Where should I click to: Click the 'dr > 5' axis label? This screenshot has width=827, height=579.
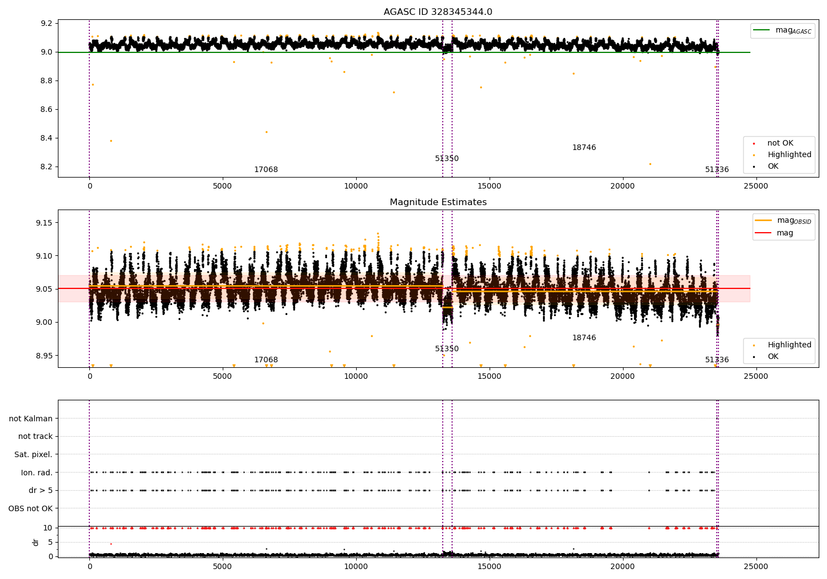tap(41, 490)
